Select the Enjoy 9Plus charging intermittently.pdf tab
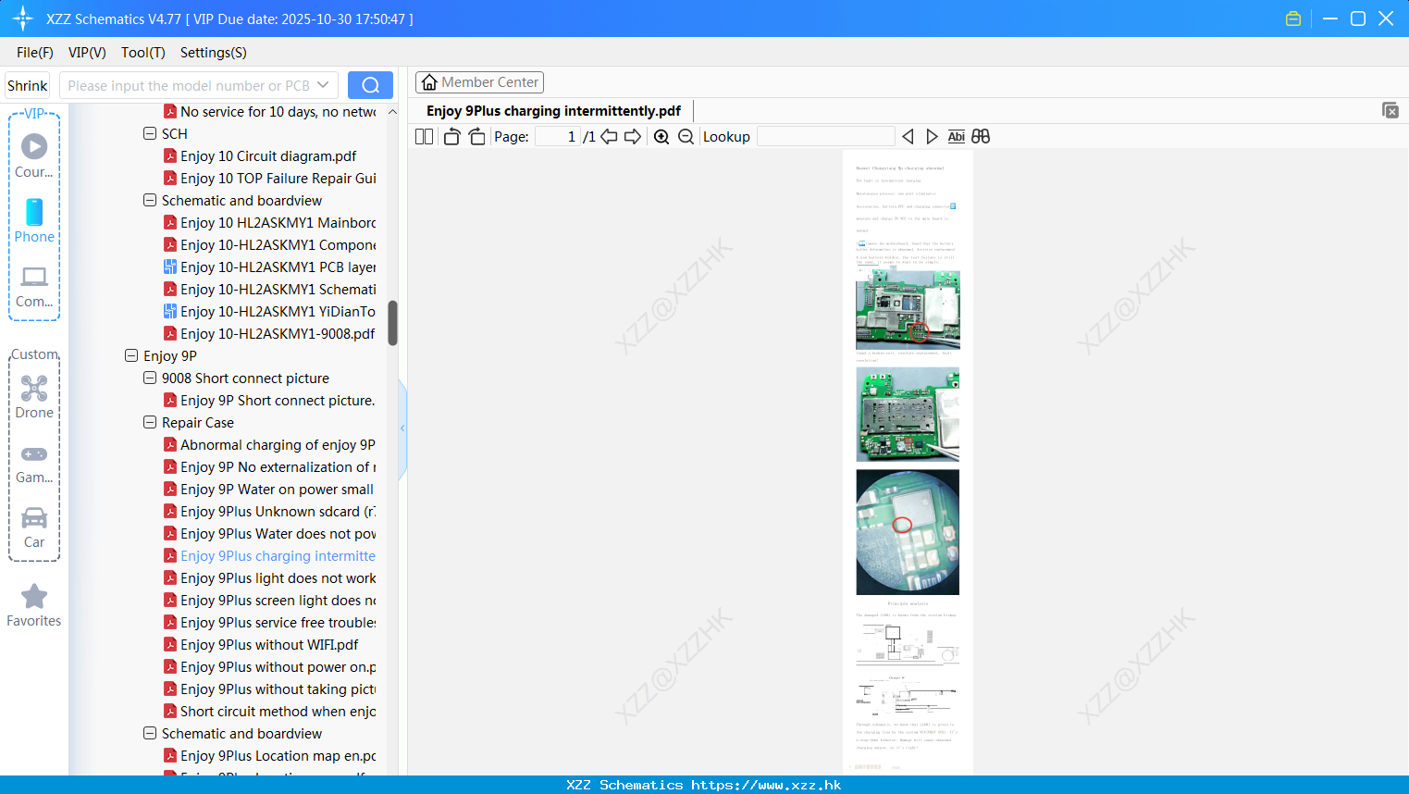The image size is (1409, 794). (x=553, y=111)
